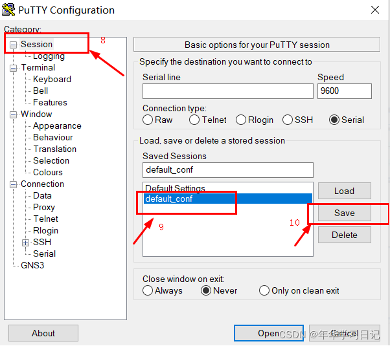390x346 pixels.
Task: Open the Colours category
Action: coord(48,173)
